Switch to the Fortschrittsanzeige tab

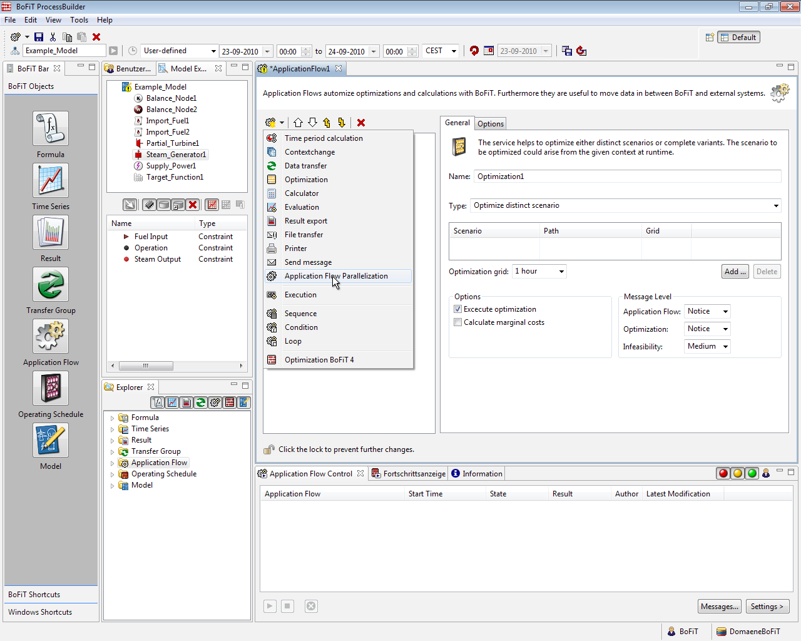click(x=409, y=474)
